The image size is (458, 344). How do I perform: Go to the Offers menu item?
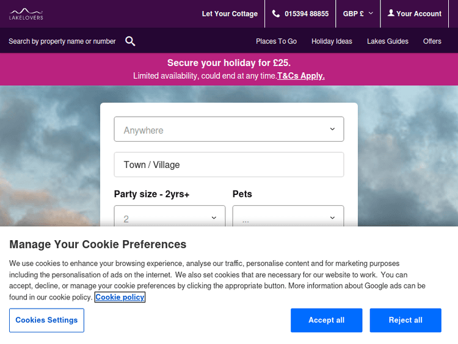coord(432,41)
